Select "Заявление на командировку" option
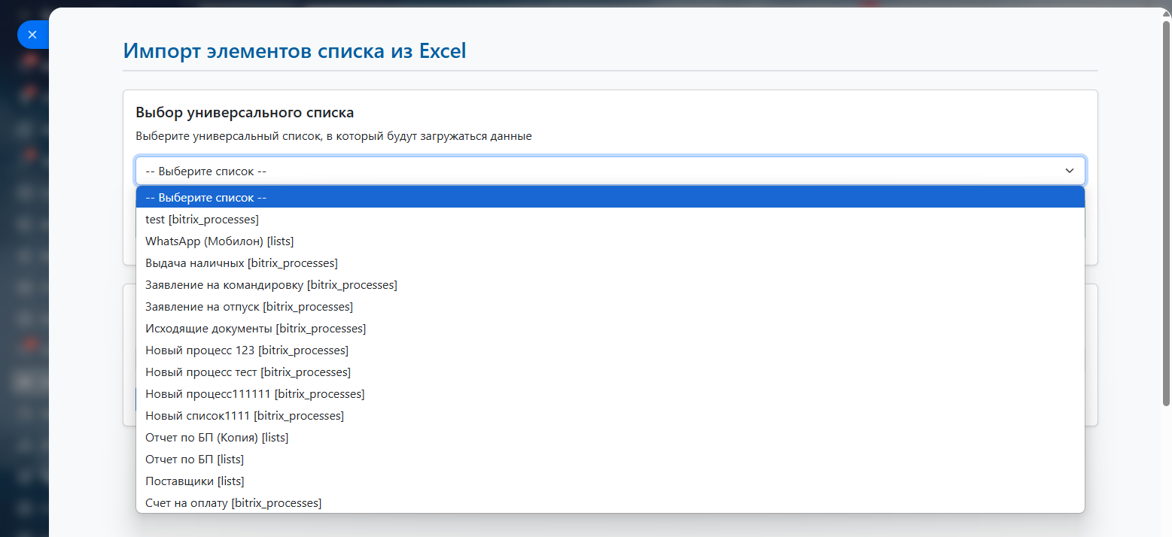 click(271, 285)
